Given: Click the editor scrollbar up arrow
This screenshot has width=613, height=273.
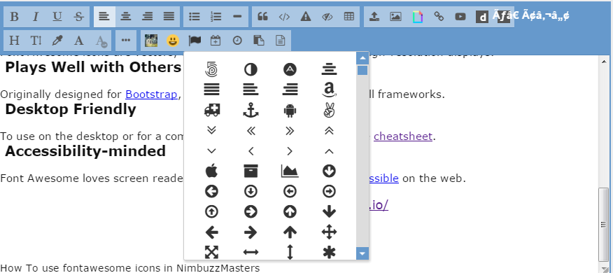Looking at the screenshot, I should click(604, 61).
